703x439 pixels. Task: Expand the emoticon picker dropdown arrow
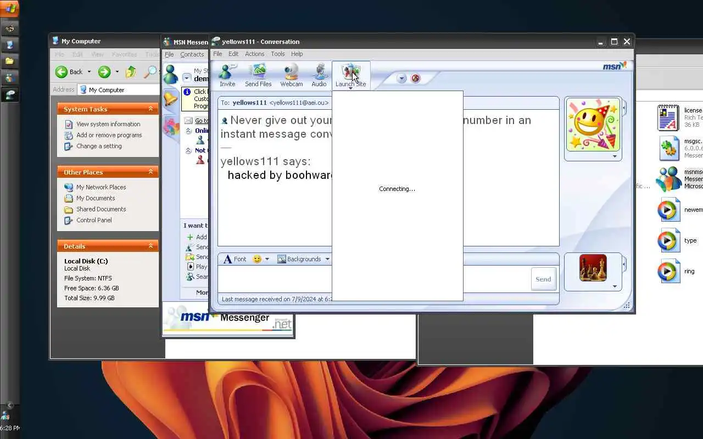click(267, 259)
